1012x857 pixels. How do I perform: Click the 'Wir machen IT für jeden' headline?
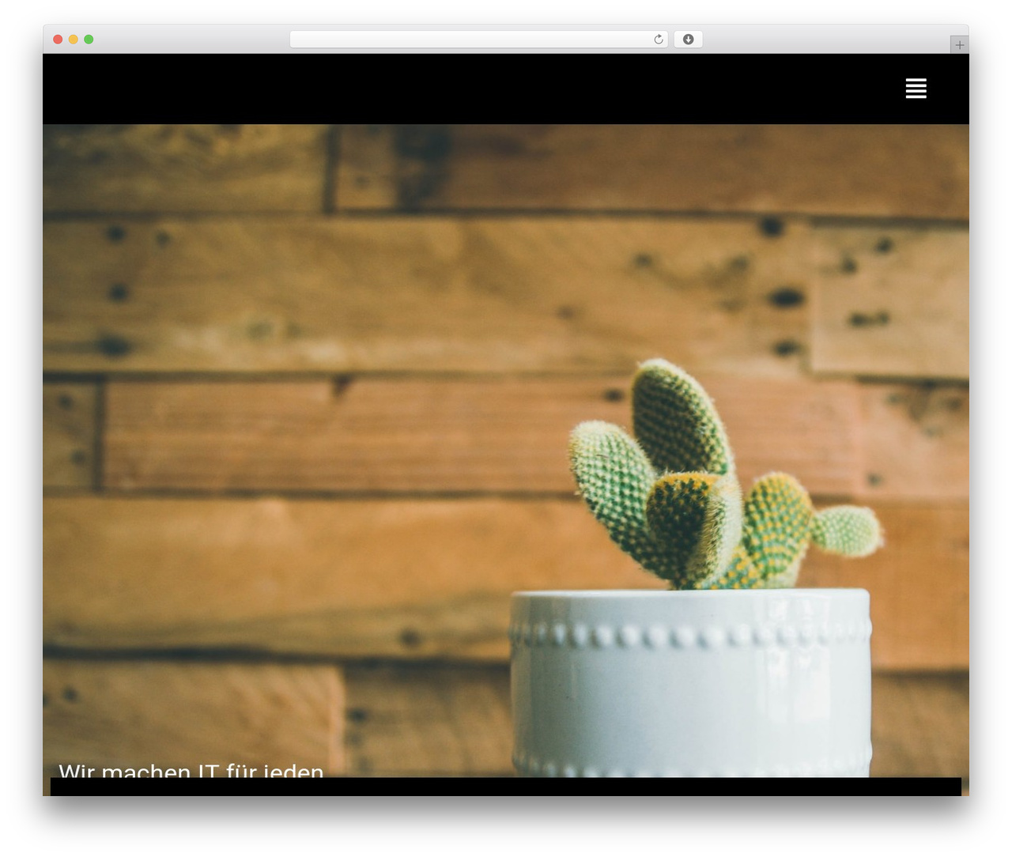tap(191, 770)
